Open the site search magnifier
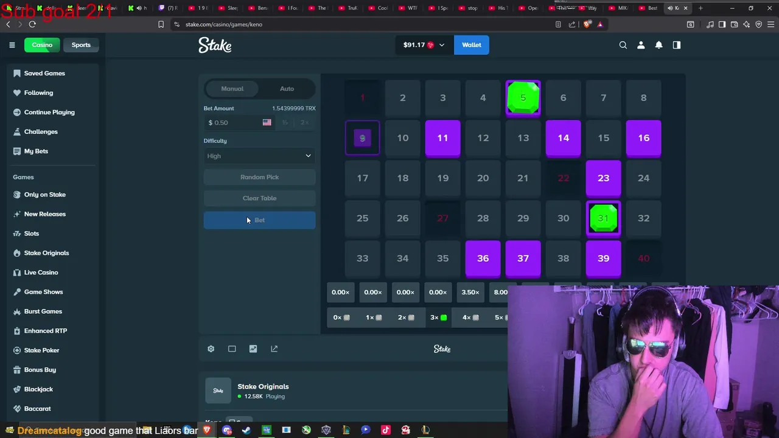Viewport: 779px width, 438px height. pos(623,45)
